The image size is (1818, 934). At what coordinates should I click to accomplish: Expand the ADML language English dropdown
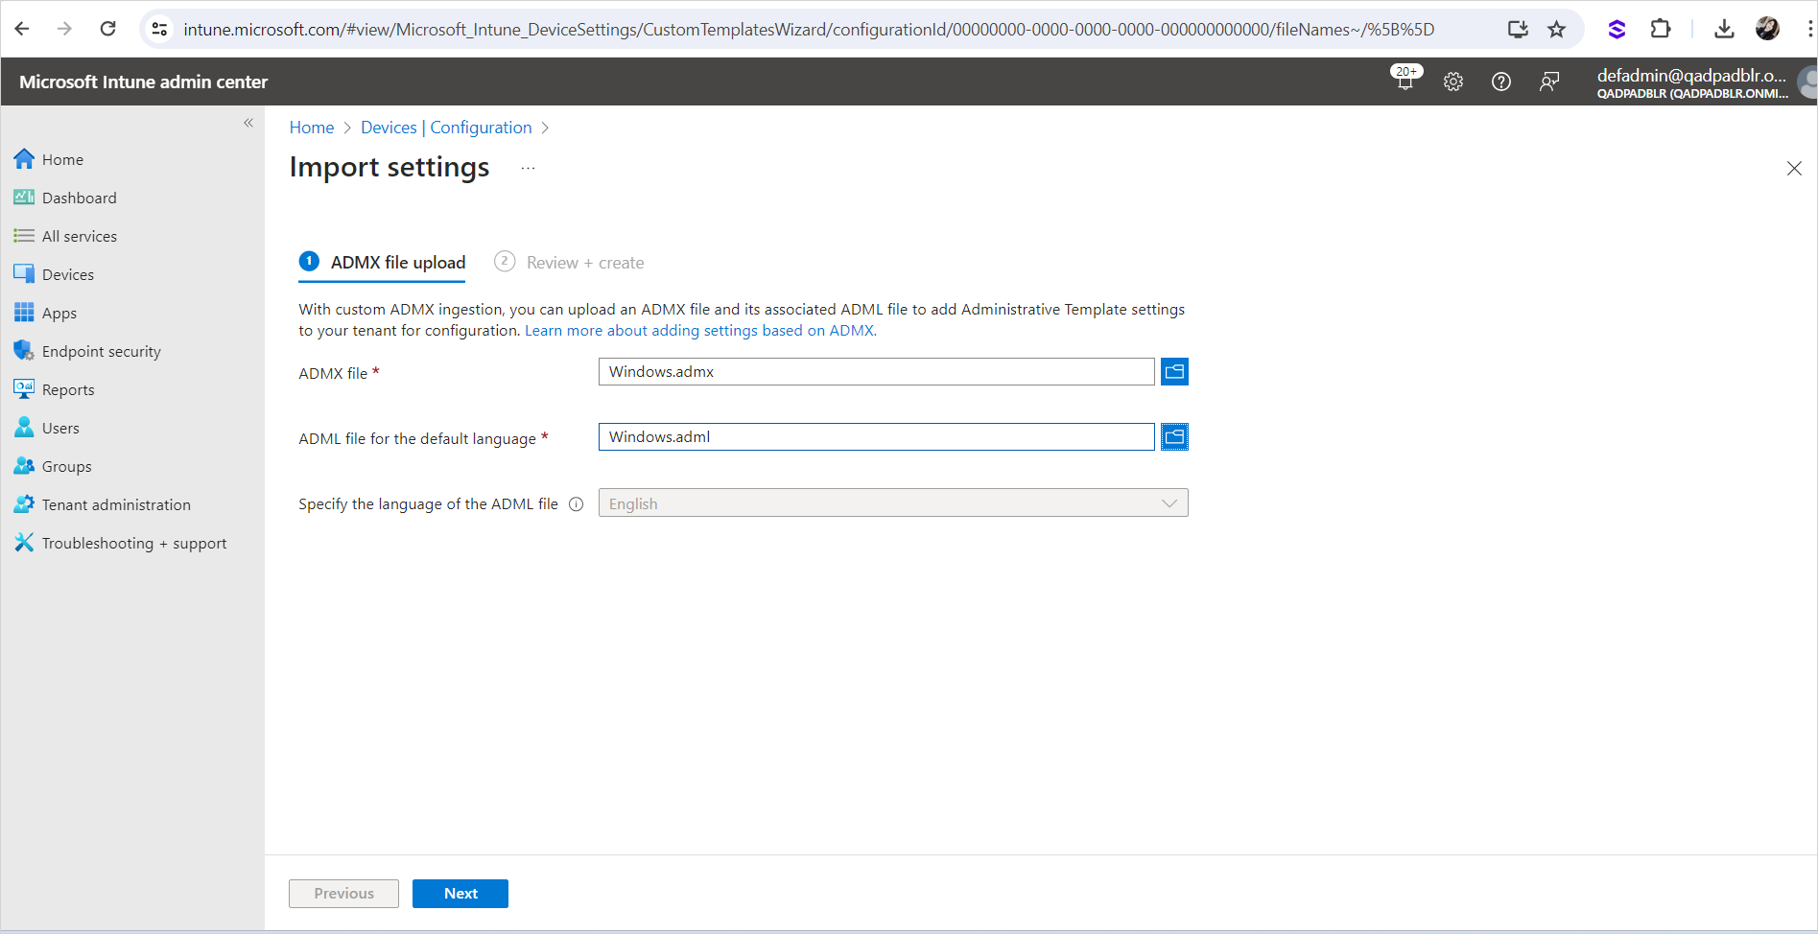click(x=893, y=503)
